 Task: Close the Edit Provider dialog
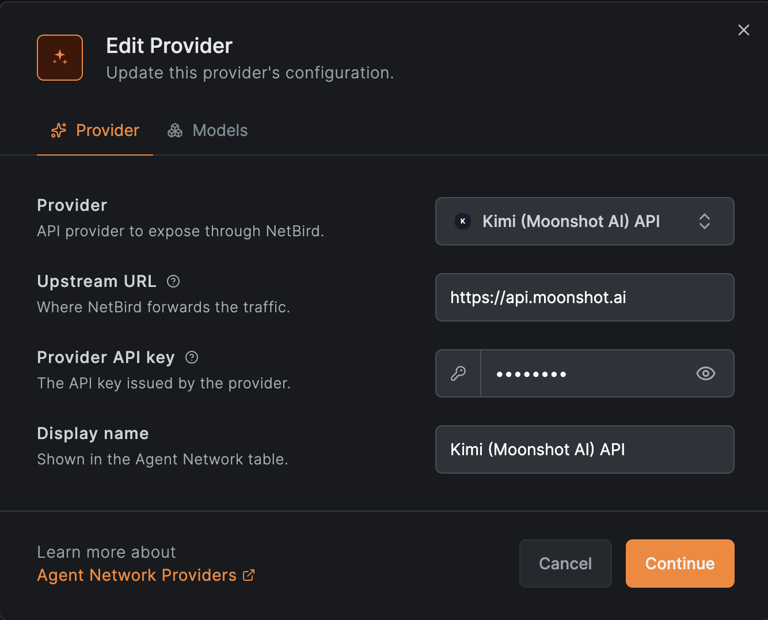[x=744, y=30]
